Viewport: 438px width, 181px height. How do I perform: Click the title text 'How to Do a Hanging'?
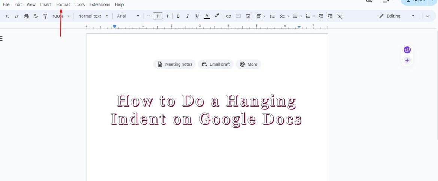[x=206, y=101]
